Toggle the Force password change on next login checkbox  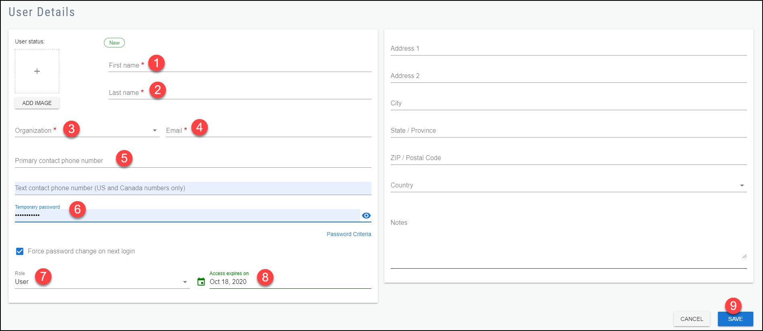coord(20,251)
